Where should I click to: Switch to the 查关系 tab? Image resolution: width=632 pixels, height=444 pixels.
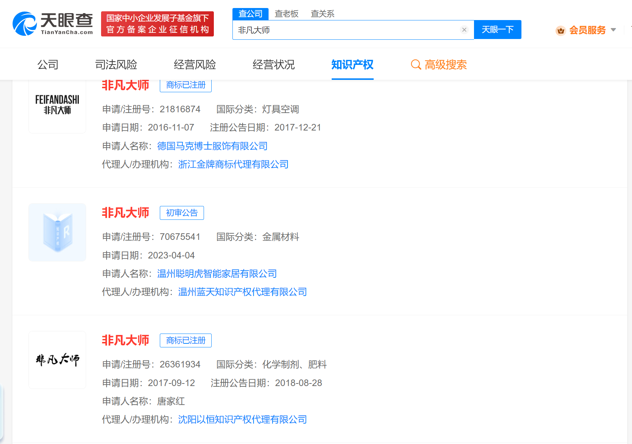322,13
